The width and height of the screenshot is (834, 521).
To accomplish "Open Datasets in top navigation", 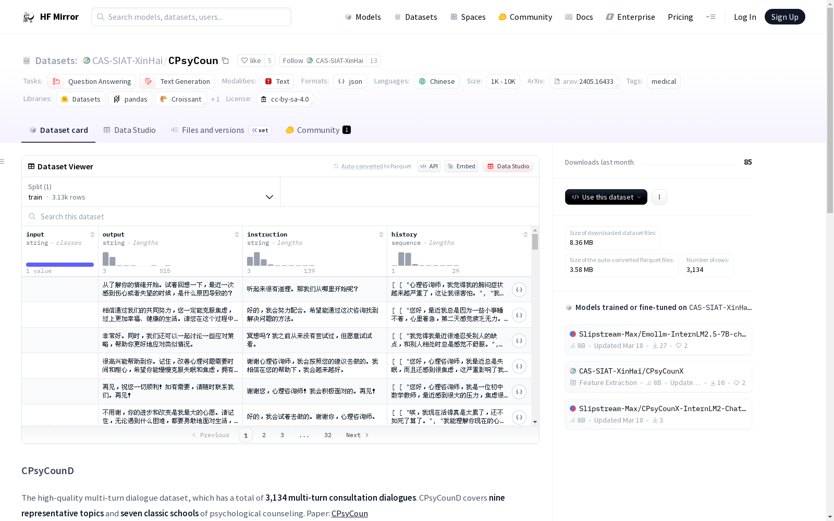I will (415, 17).
